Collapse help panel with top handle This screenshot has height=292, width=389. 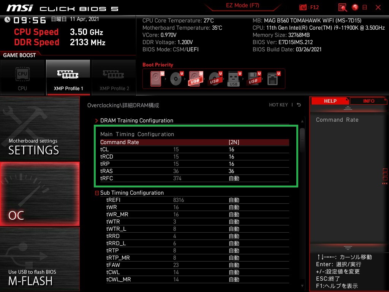click(348, 108)
